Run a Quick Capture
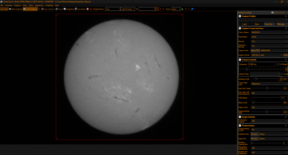The image size is (288, 155). click(x=30, y=9)
